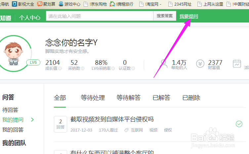Image resolution: width=249 pixels, height=154 pixels.
Task: Select the 等待处理 tab
Action: 93,97
